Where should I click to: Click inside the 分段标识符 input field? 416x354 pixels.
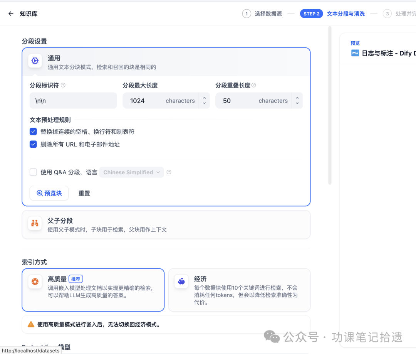coord(73,100)
